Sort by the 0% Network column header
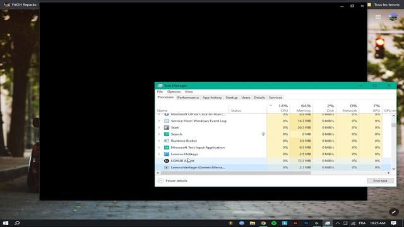Screen dimensions: 404x227 348,108
